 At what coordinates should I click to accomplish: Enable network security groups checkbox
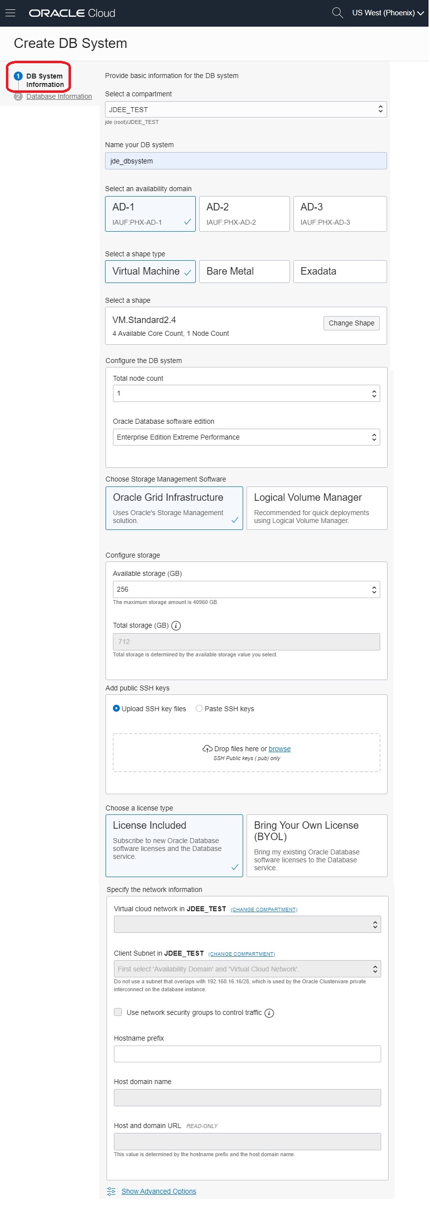118,1012
